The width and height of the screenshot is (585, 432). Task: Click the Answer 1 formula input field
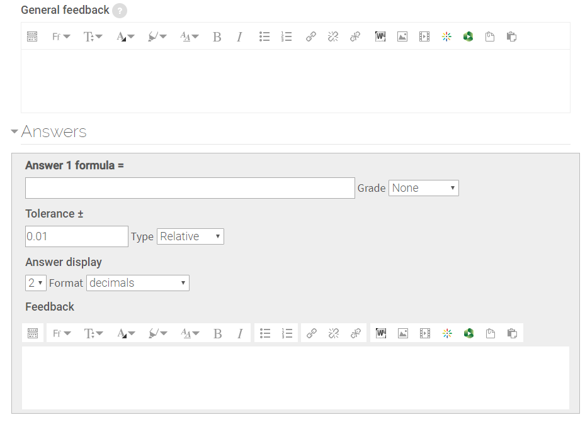[190, 188]
